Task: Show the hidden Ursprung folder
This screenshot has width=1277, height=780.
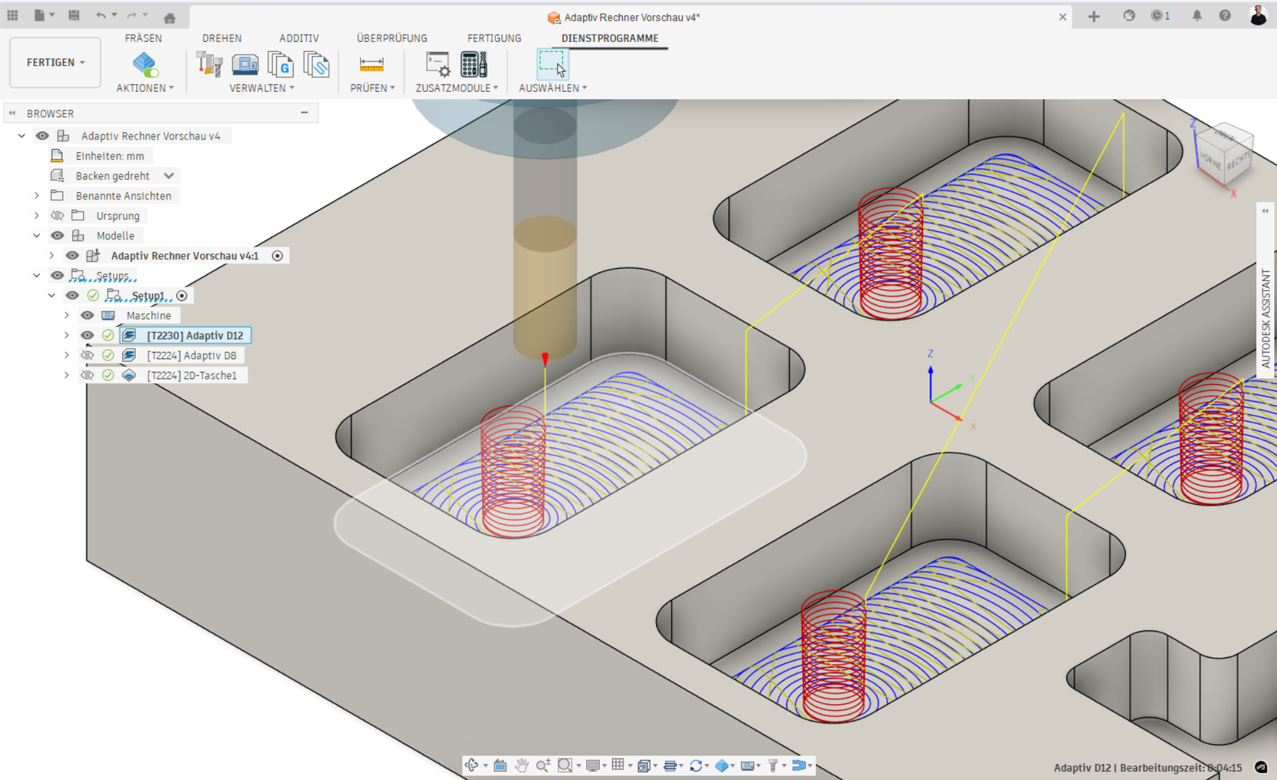Action: (57, 215)
